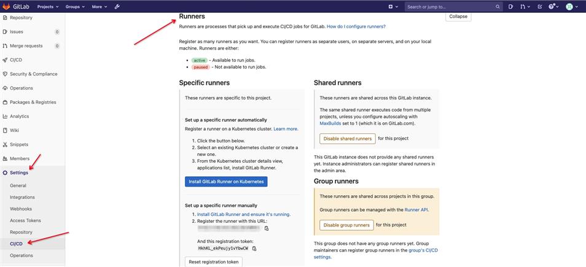Click the Packages & Registries icon
Screen dimensions: 586x267
click(6, 103)
